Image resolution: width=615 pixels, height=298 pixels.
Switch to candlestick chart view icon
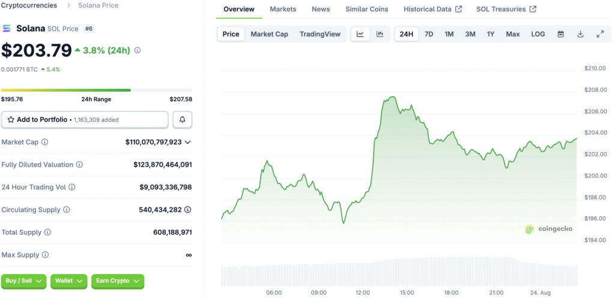pos(380,34)
